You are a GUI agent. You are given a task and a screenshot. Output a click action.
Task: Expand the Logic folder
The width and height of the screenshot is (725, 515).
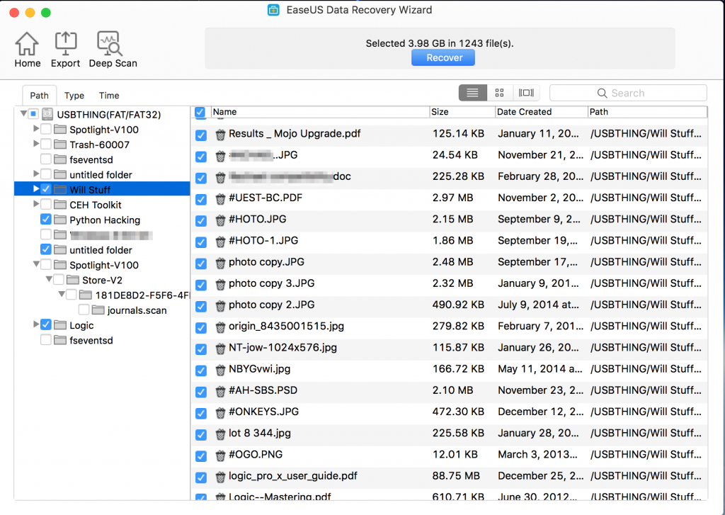pos(36,325)
